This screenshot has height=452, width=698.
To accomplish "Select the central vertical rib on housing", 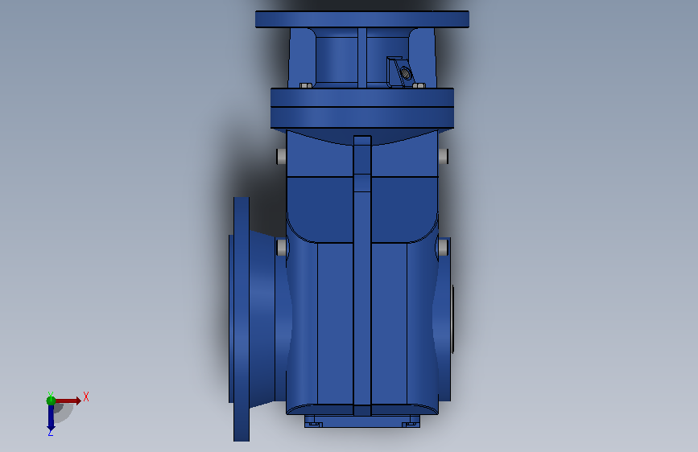I will click(362, 276).
